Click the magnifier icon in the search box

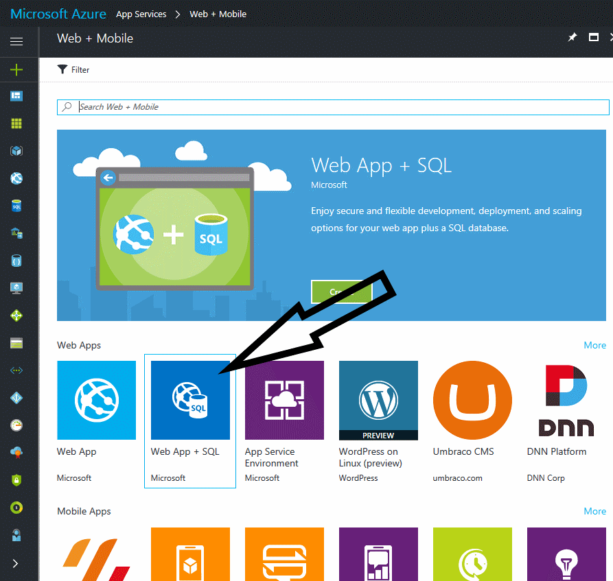coord(67,107)
